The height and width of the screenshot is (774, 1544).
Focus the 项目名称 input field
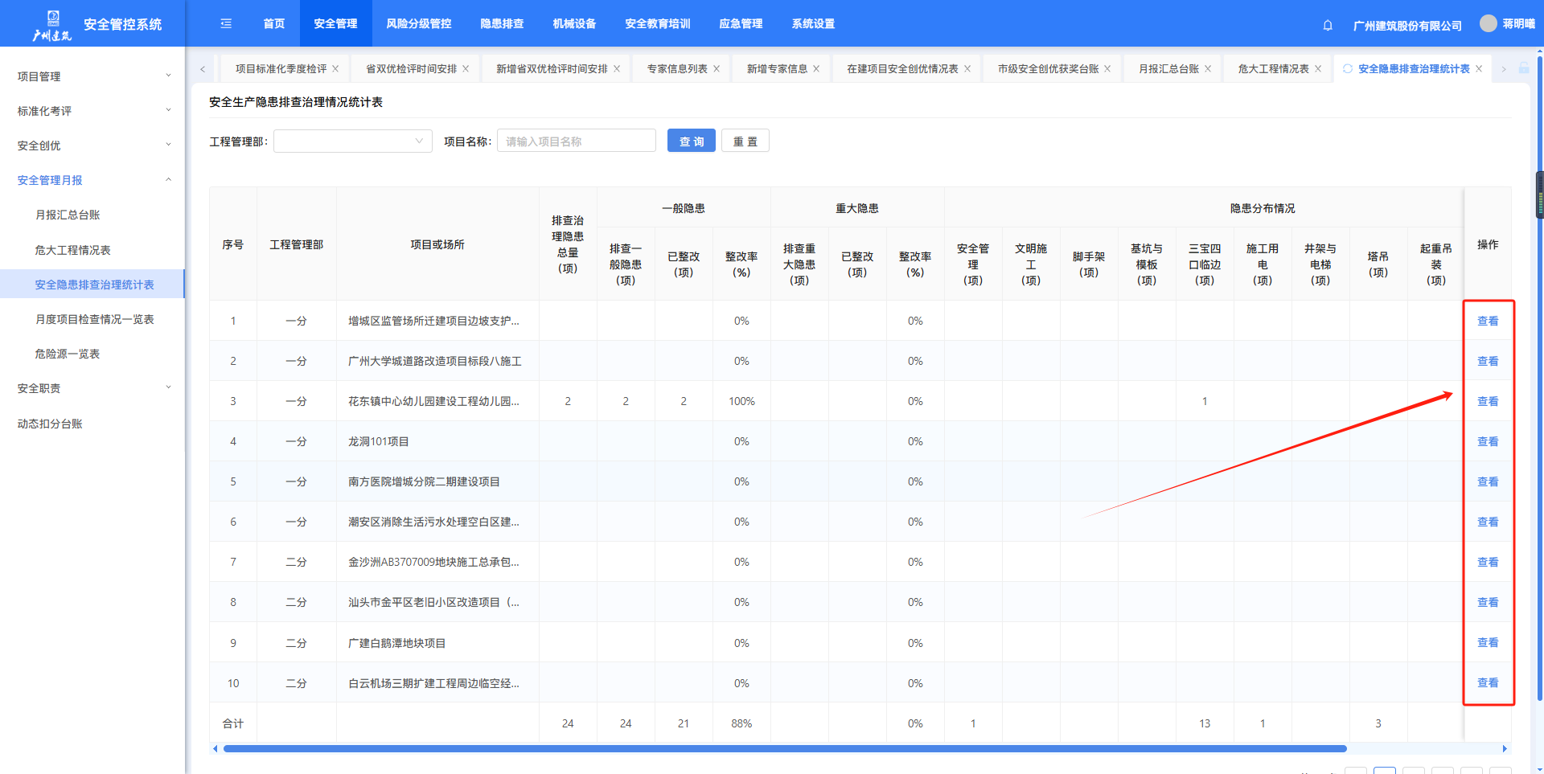pyautogui.click(x=576, y=141)
